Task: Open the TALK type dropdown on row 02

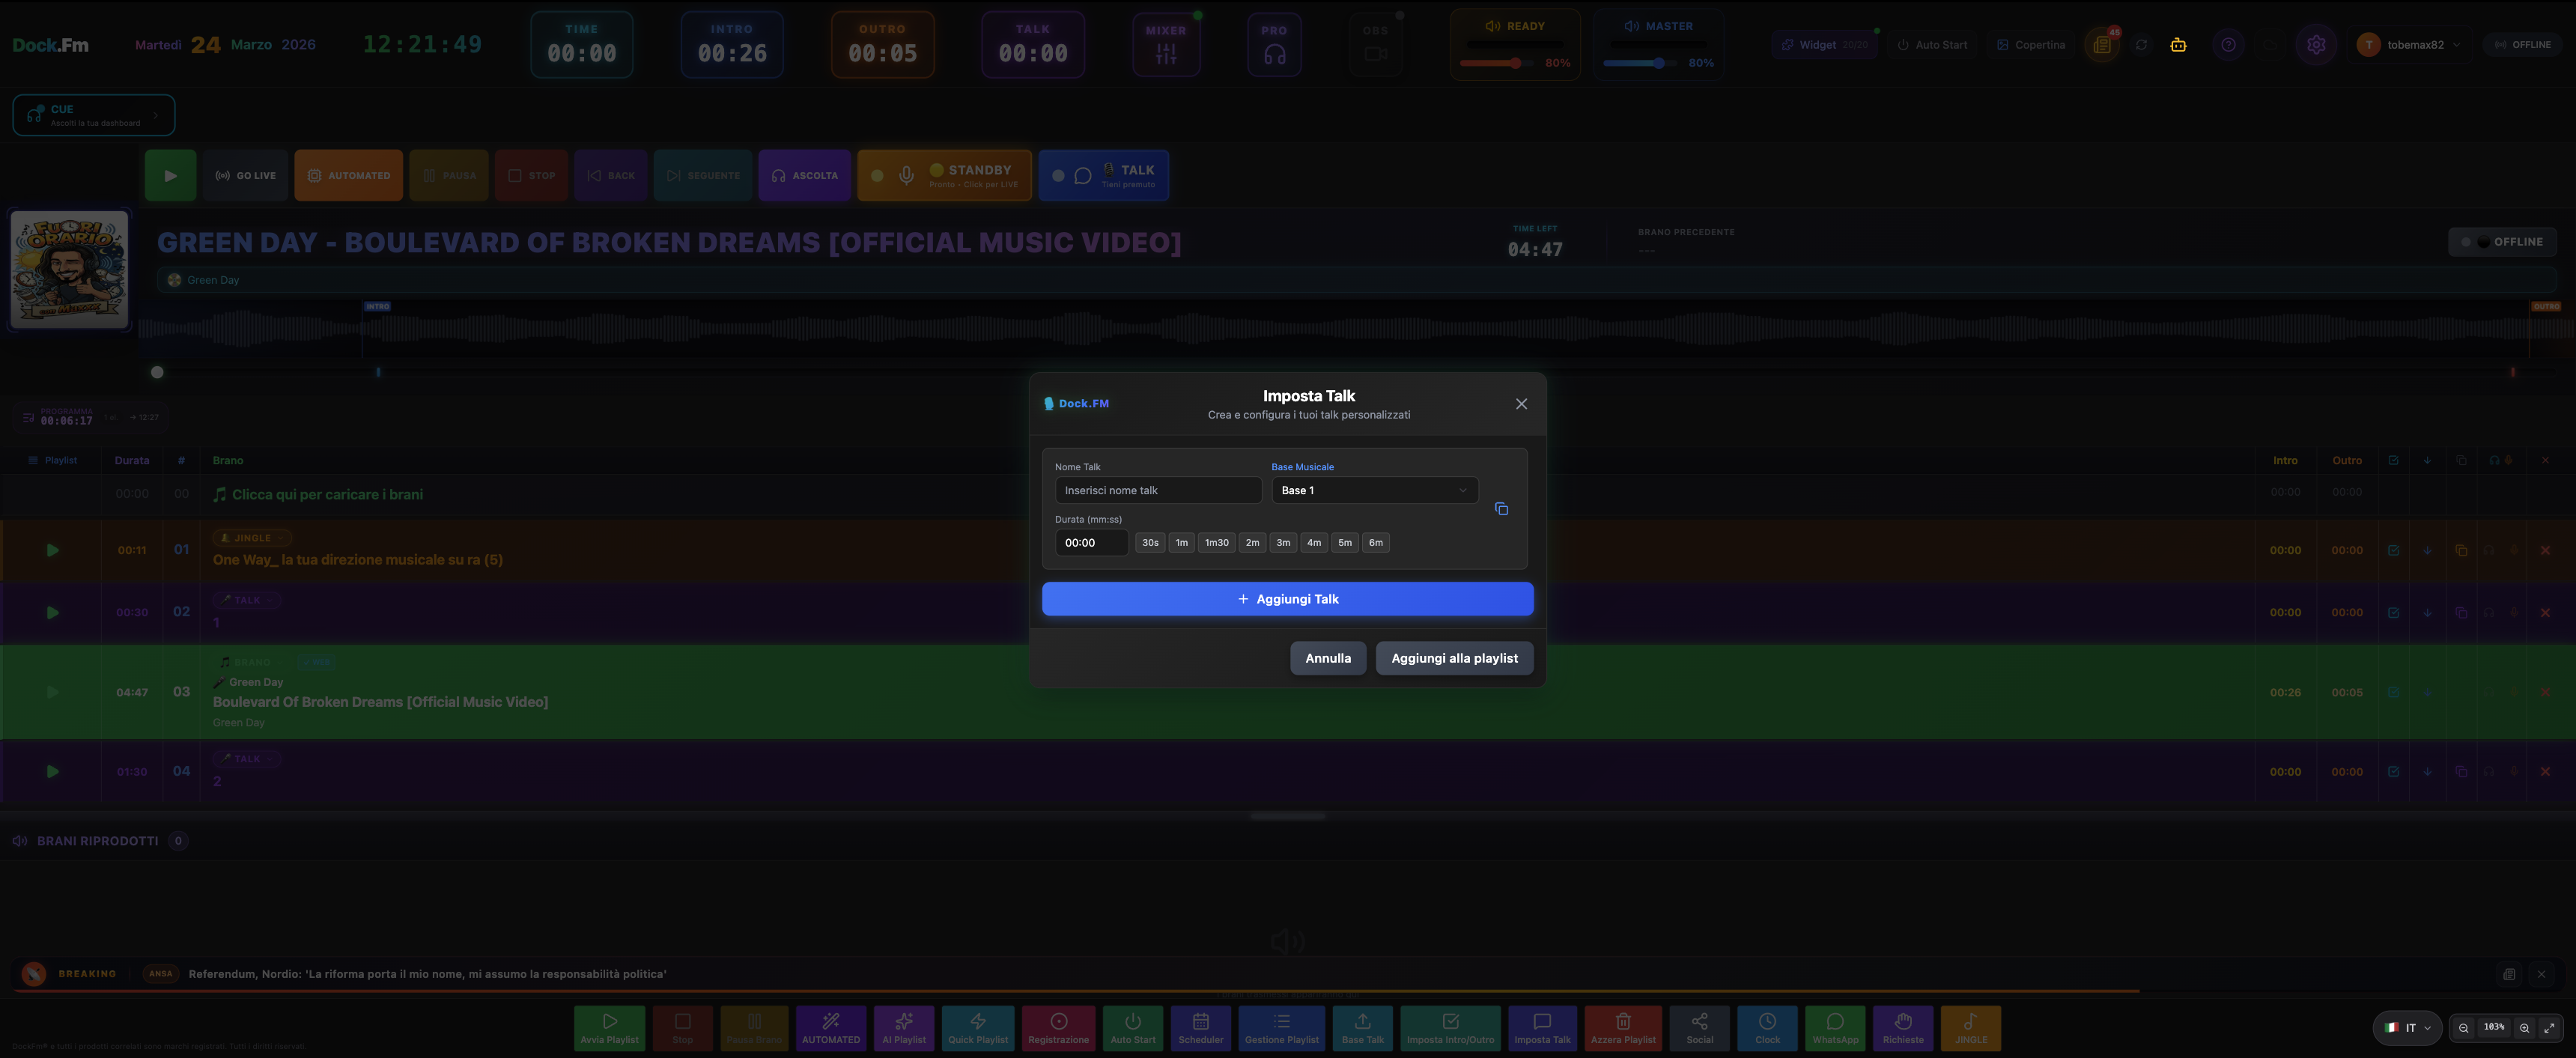Action: coord(247,600)
